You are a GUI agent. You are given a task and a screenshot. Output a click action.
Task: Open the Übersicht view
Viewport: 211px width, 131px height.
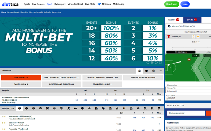click(x=24, y=12)
